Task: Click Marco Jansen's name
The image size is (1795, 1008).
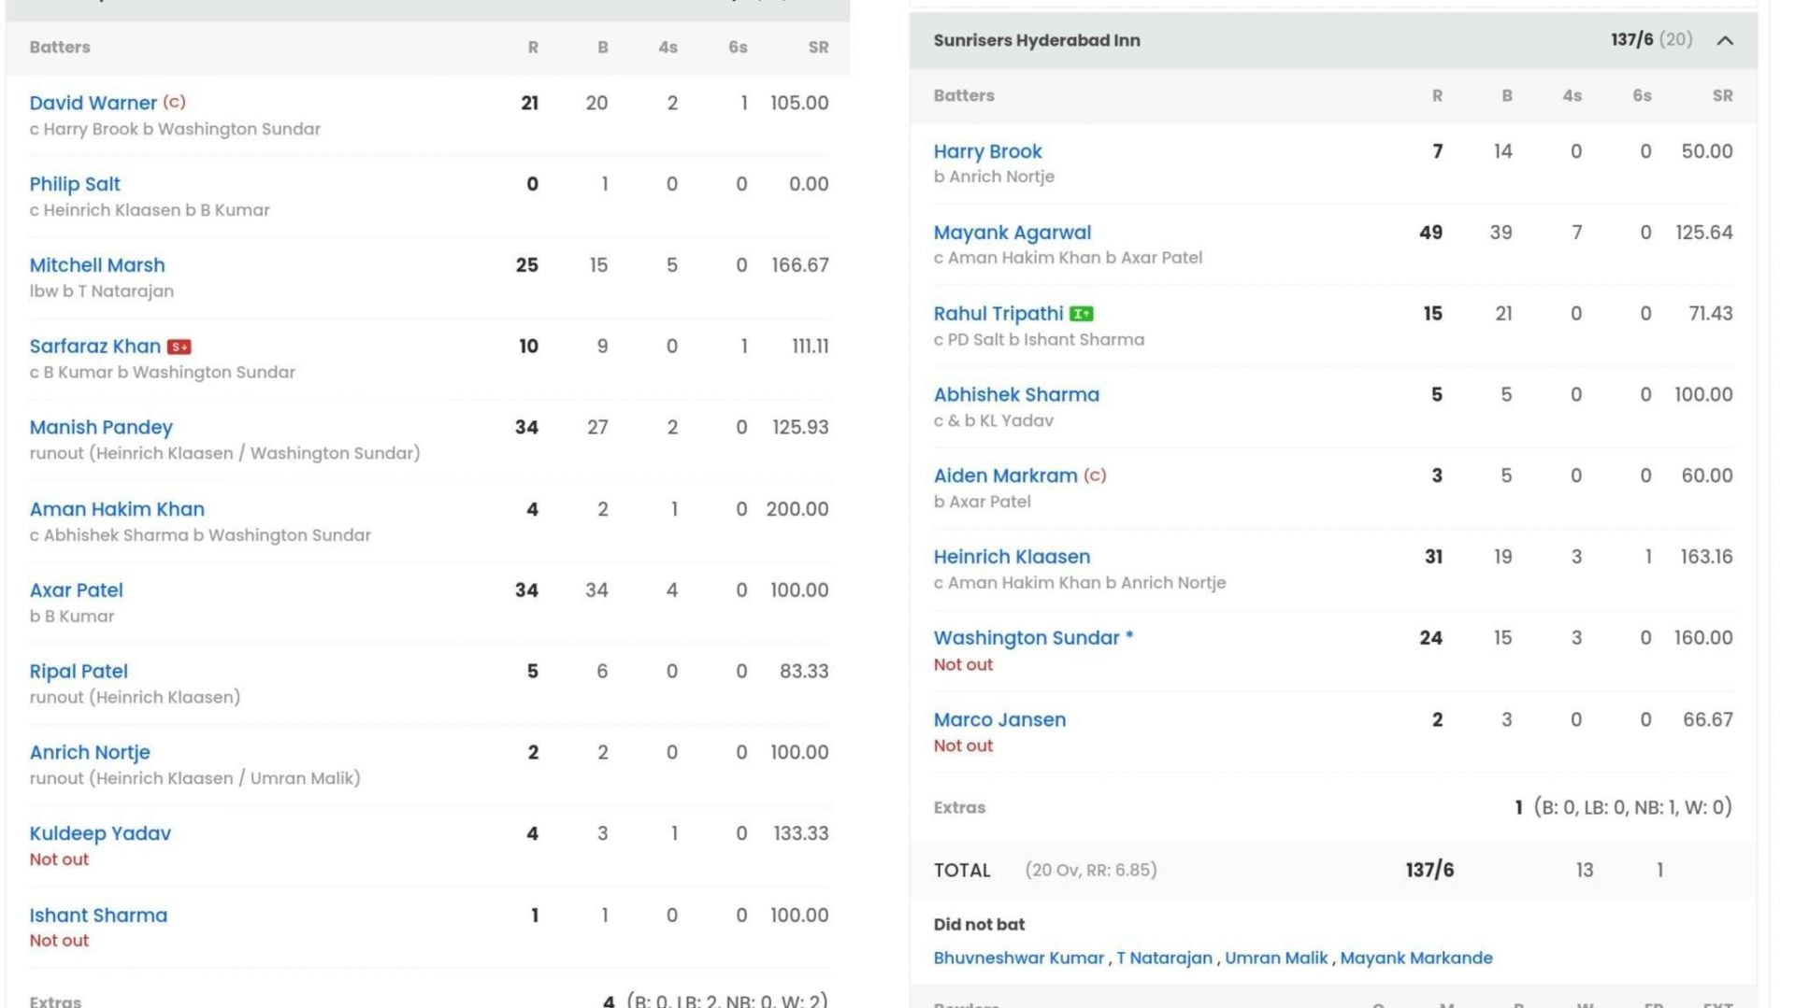Action: click(999, 719)
